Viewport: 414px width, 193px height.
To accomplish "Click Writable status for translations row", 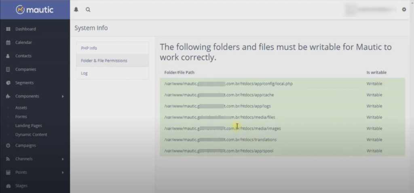I will click(x=374, y=139).
